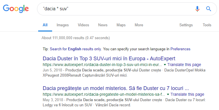Open "Dacia pregătește un model misterios" result
The height and width of the screenshot is (110, 219).
(x=116, y=88)
